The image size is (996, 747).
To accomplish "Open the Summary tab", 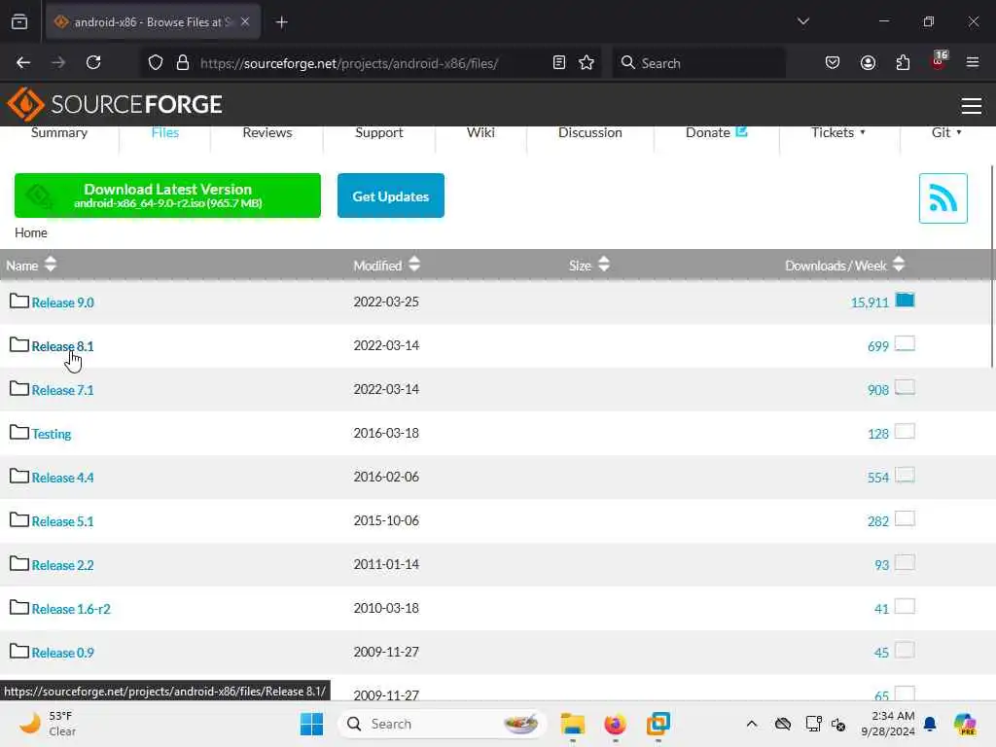I will click(x=59, y=132).
